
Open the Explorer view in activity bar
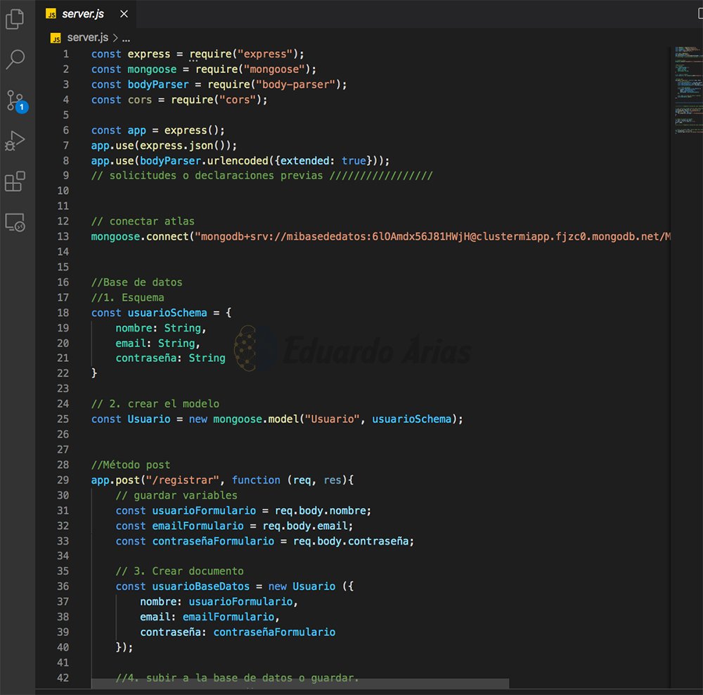(x=15, y=19)
